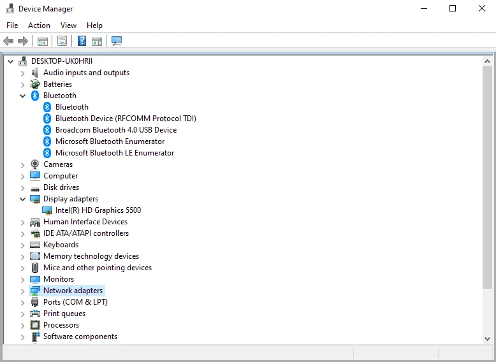Screen dimensions: 496x362
Task: Collapse the DESKTOP-UK0HRII root node
Action: coord(10,61)
